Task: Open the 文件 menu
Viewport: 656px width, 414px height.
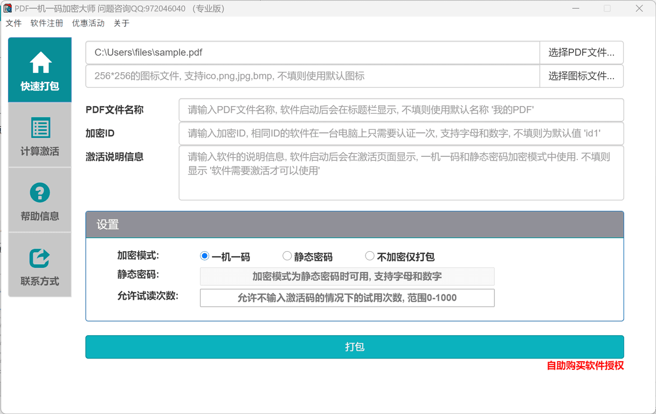Action: click(13, 23)
